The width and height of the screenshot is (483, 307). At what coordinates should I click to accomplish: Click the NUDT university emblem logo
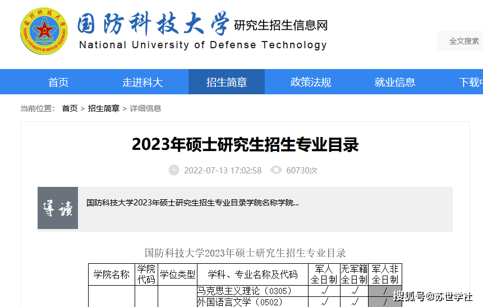[44, 31]
